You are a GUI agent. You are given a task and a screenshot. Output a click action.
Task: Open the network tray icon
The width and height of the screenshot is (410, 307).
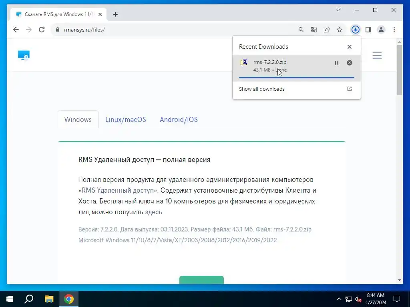pyautogui.click(x=349, y=299)
